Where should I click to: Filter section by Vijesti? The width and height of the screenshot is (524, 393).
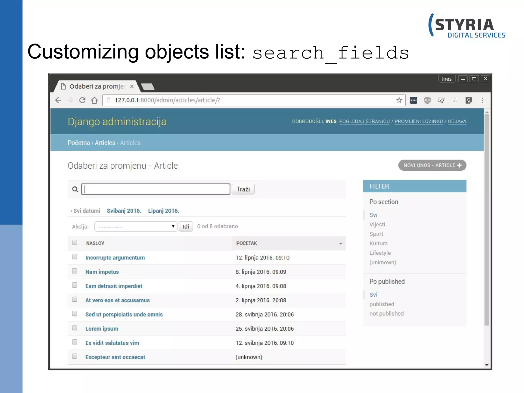pyautogui.click(x=377, y=225)
